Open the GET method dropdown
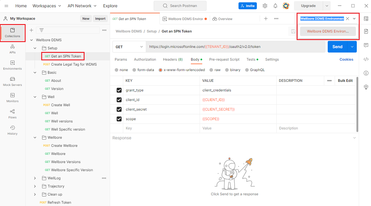Image resolution: width=371 pixels, height=206 pixels. [x=129, y=47]
